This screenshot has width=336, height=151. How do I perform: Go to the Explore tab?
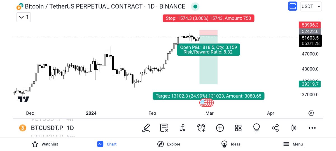(169, 144)
